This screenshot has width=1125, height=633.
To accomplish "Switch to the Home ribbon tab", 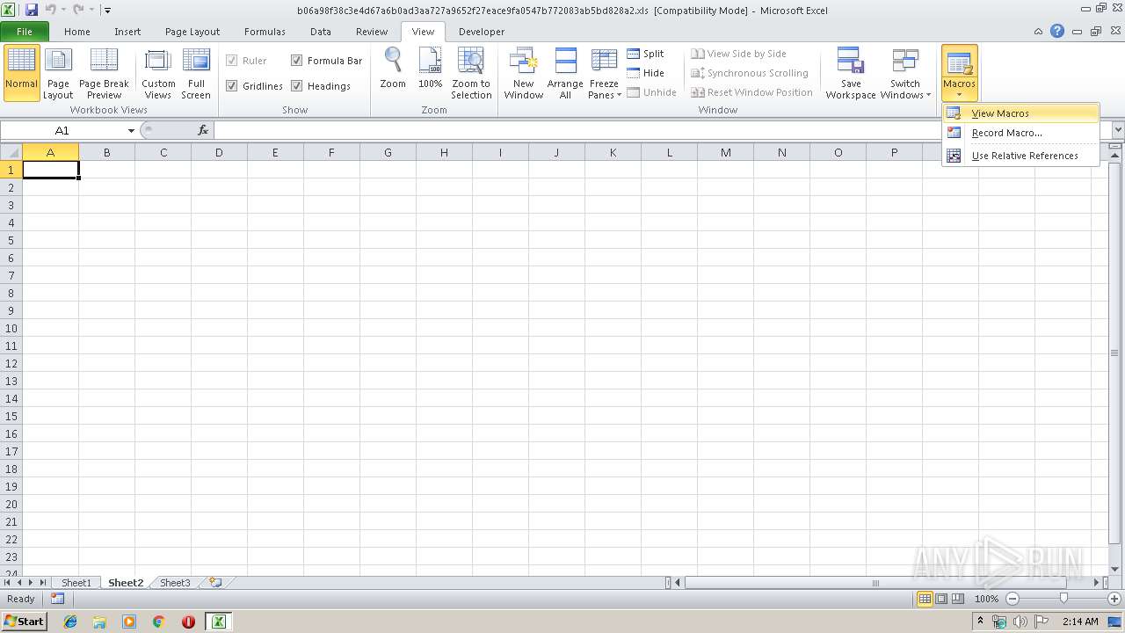I will (77, 32).
